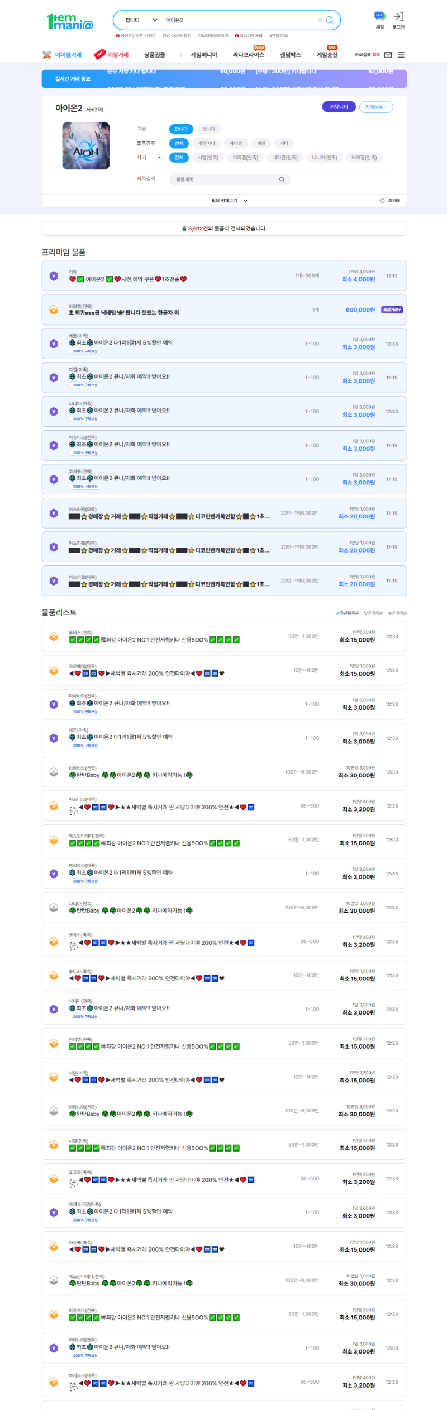
Task: Click the 아이온2 오픈 이벤트 link
Action: (136, 36)
